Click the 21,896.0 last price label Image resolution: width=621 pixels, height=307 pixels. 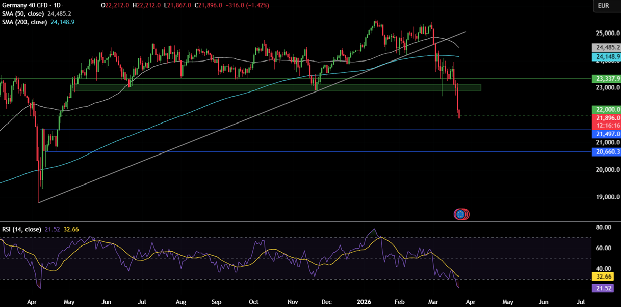click(x=607, y=117)
